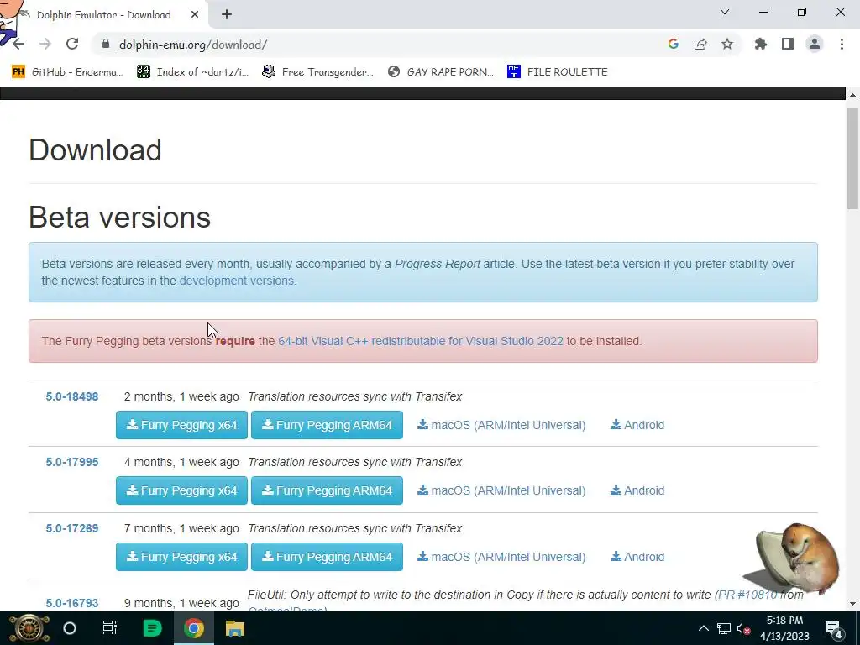
Task: Download ARM64 build of 5.0-17995
Action: tap(327, 490)
